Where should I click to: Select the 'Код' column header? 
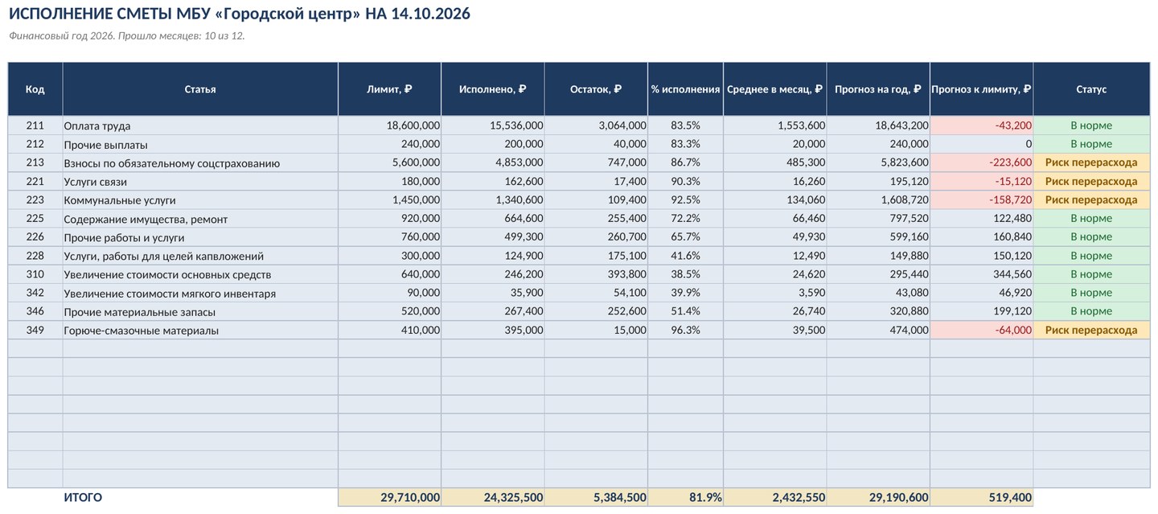(35, 89)
